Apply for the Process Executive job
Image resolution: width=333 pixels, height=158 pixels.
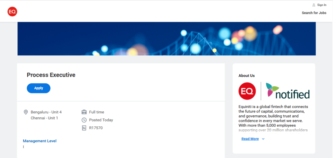tap(39, 88)
